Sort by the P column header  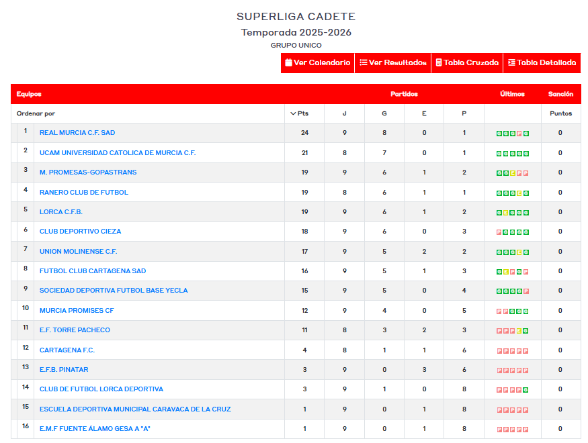point(464,113)
